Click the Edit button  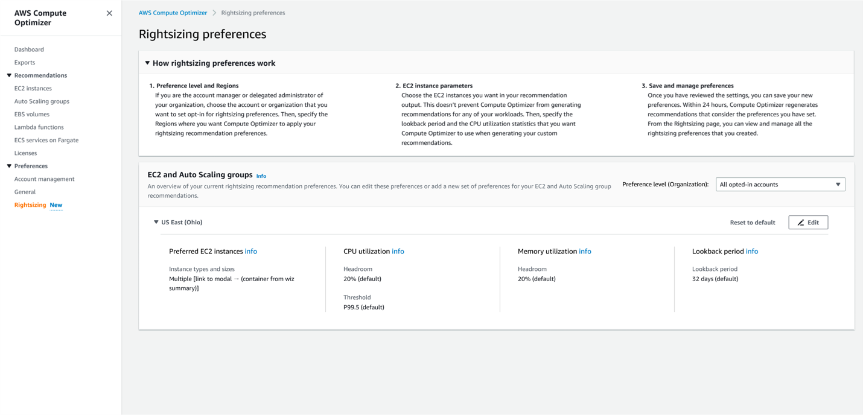(x=808, y=223)
